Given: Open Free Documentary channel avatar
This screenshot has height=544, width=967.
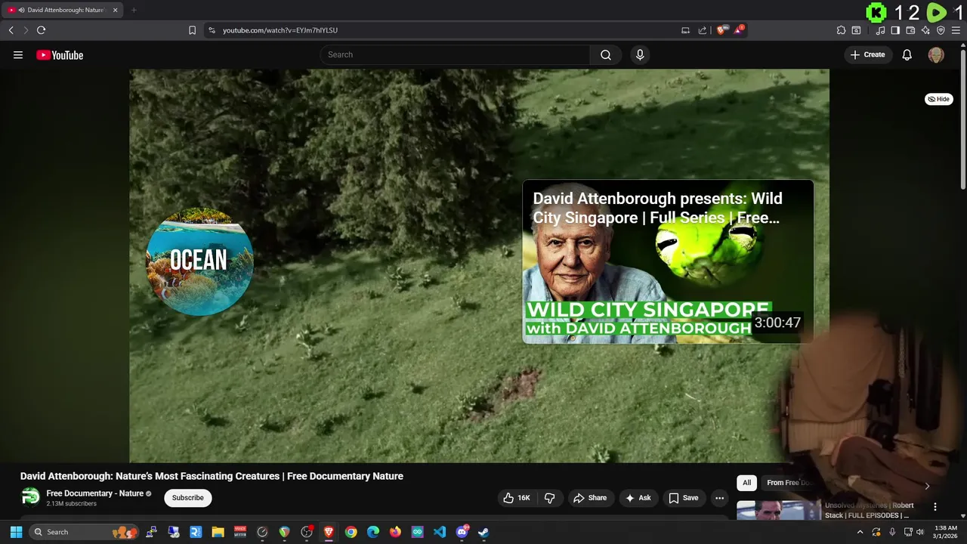Looking at the screenshot, I should 30,497.
